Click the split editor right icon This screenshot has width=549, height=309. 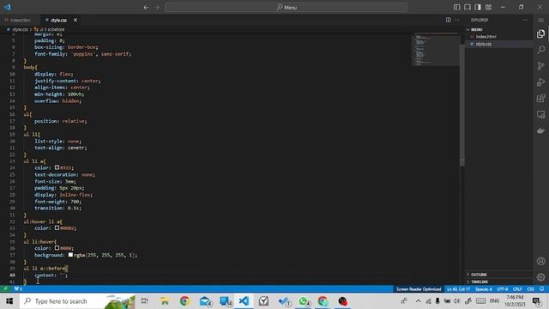[x=448, y=20]
